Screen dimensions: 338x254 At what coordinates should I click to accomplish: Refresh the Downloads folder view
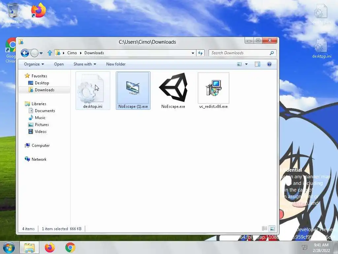pyautogui.click(x=200, y=53)
